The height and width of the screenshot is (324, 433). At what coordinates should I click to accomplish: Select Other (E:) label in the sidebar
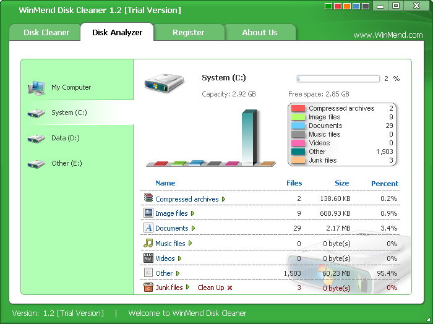[67, 163]
